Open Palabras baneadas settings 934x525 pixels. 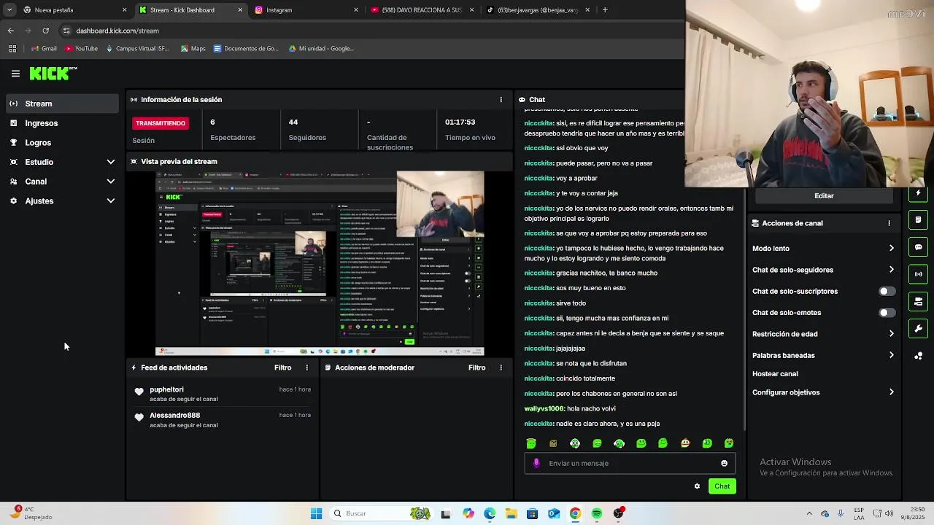823,355
